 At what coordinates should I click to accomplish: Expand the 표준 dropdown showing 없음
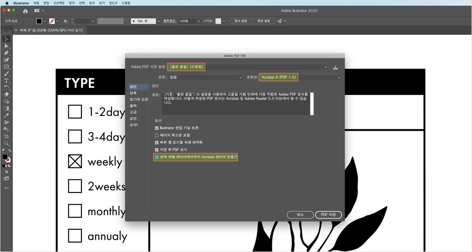pos(205,77)
